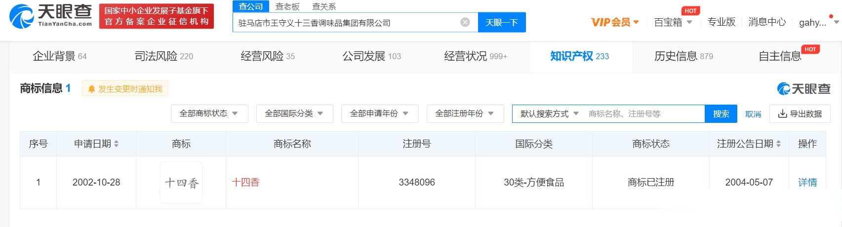
Task: Click the 天眼一下 search button
Action: point(502,22)
